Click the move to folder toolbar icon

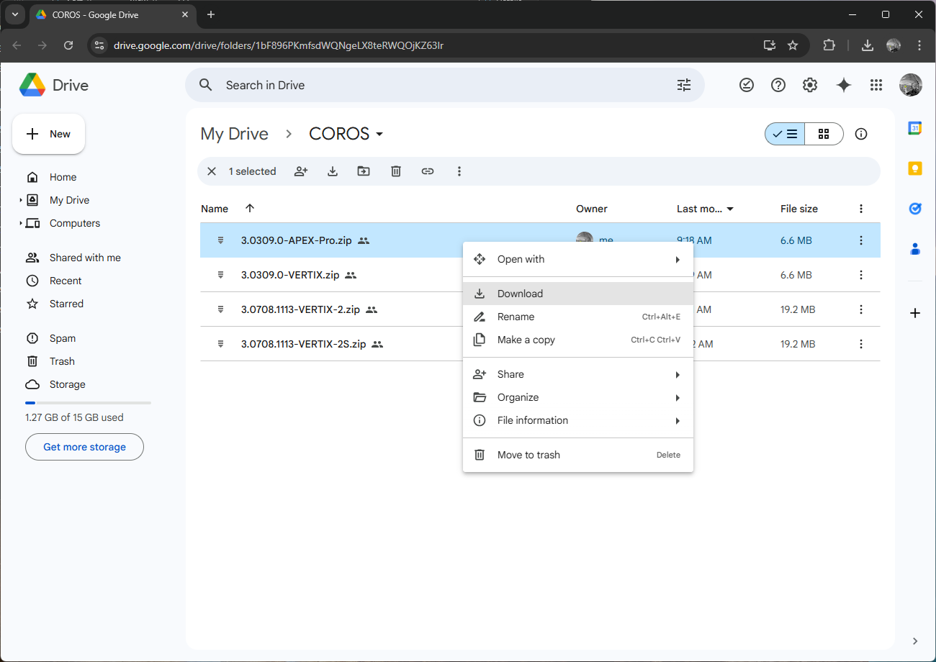pos(364,171)
